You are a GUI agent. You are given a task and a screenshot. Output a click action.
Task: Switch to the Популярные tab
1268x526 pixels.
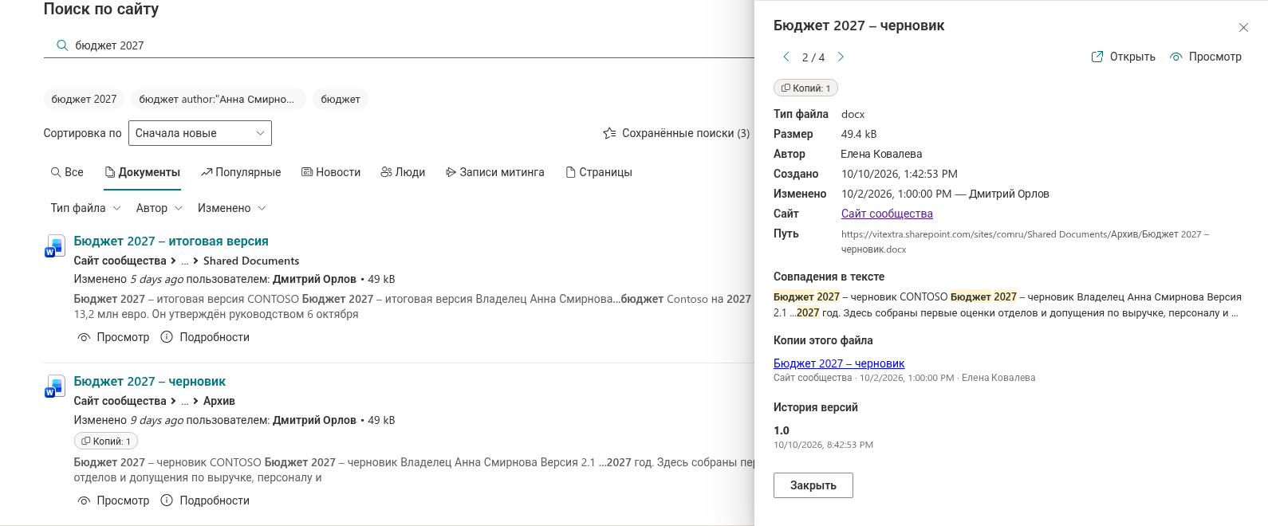coord(241,172)
